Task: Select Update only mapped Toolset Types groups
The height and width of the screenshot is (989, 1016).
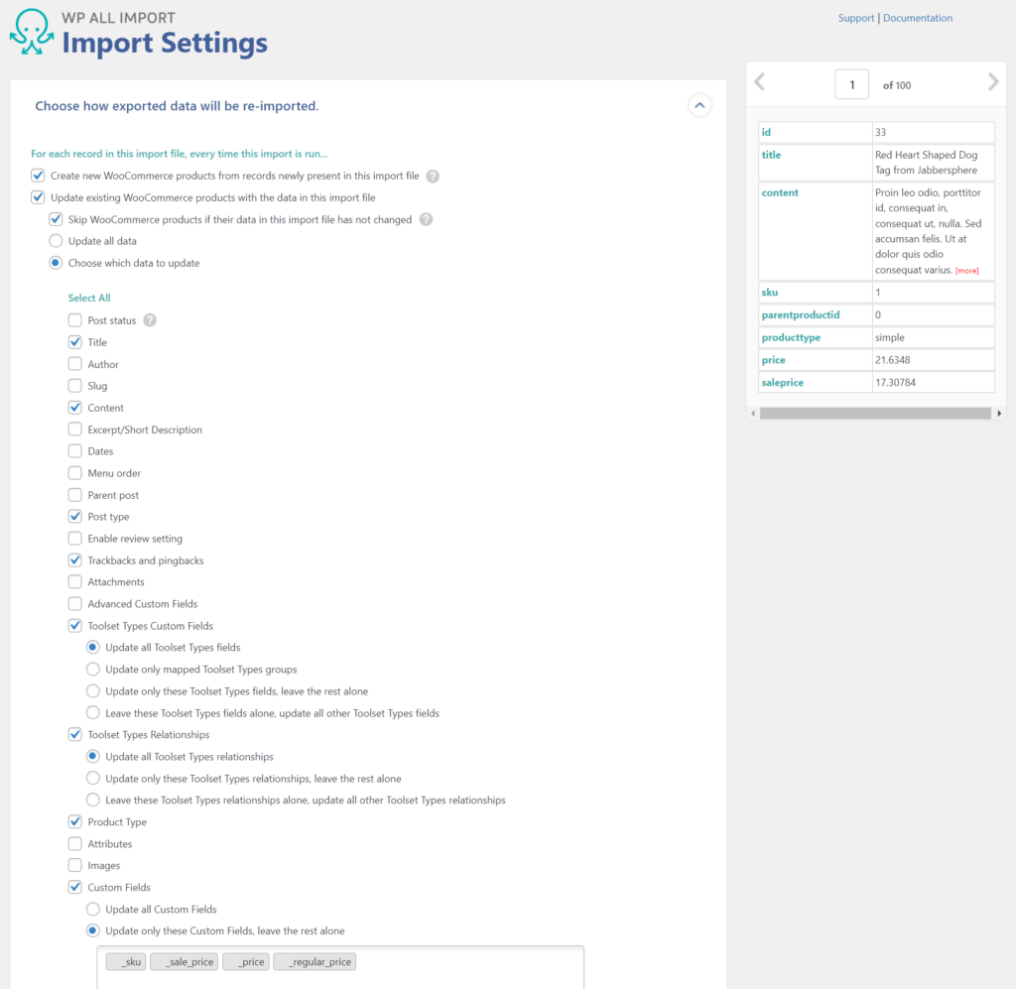Action: [x=93, y=669]
